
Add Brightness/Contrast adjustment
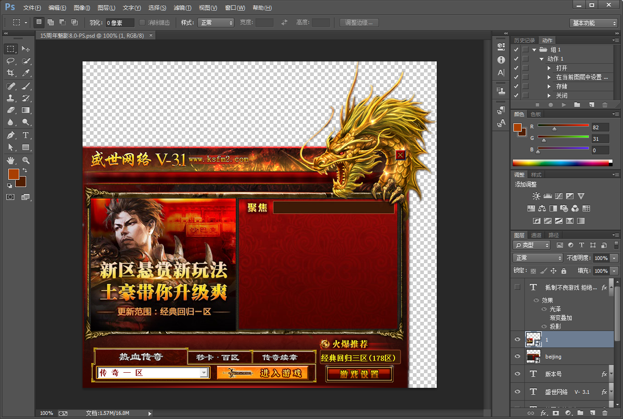[x=536, y=196]
